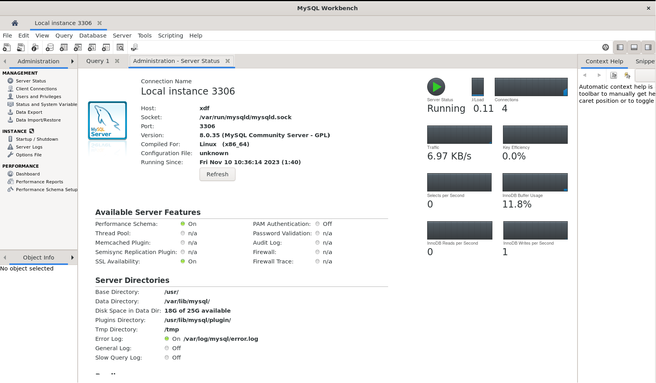Viewport: 656px width, 383px height.
Task: Open the Query menu
Action: 64,36
